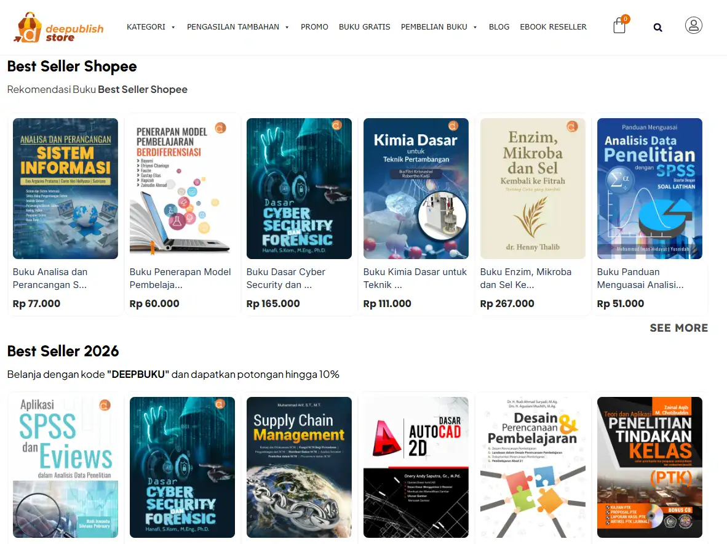
Task: Open the Buku Kimia Dasar title link
Action: (x=415, y=278)
